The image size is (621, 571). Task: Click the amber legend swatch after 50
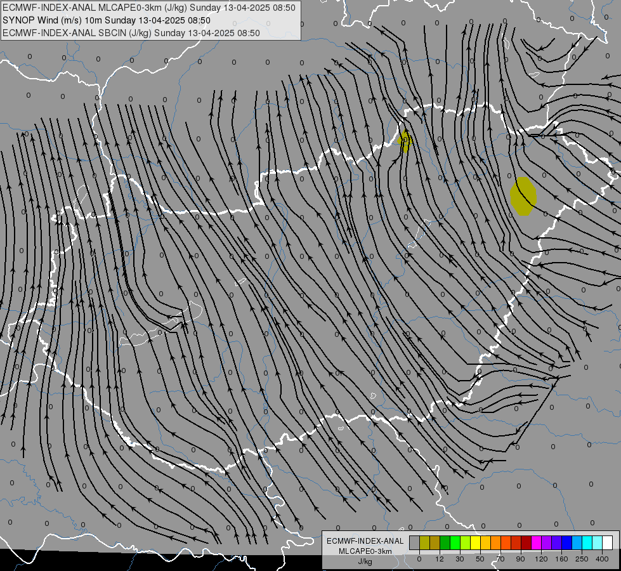pyautogui.click(x=485, y=543)
